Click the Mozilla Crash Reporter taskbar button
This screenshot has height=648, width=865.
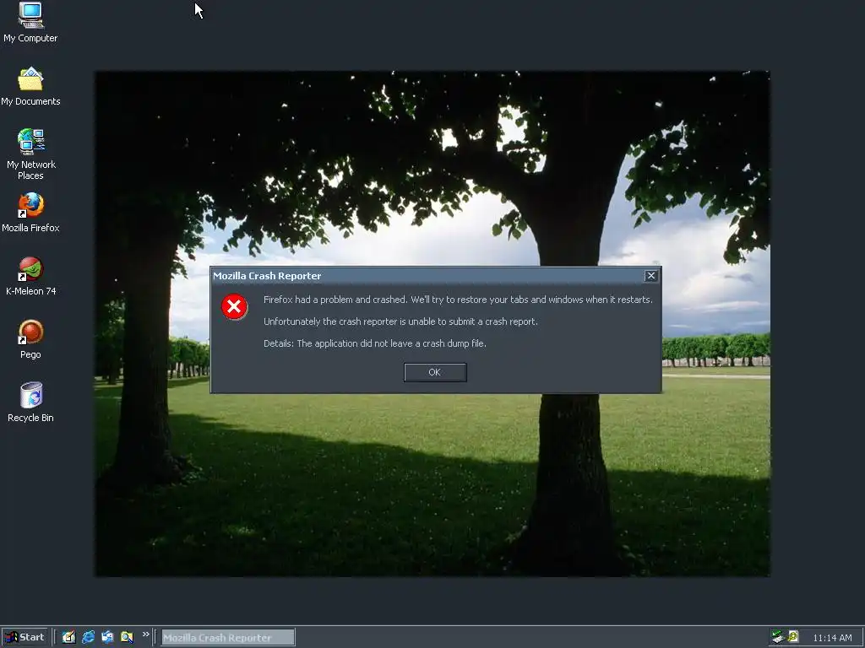pos(228,638)
